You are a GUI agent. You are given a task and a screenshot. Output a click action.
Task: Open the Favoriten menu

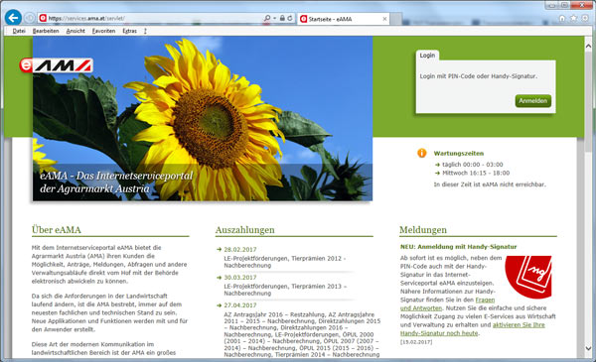(103, 31)
